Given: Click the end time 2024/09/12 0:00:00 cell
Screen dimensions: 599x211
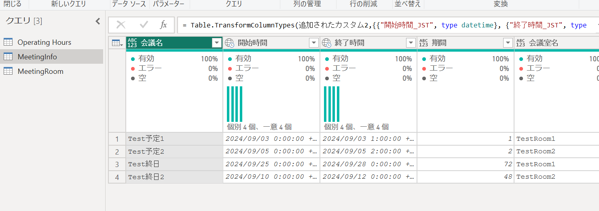Looking at the screenshot, I should pos(368,177).
